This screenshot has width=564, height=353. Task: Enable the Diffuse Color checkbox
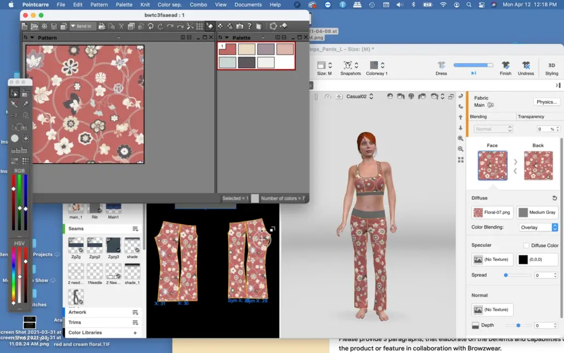tap(526, 246)
